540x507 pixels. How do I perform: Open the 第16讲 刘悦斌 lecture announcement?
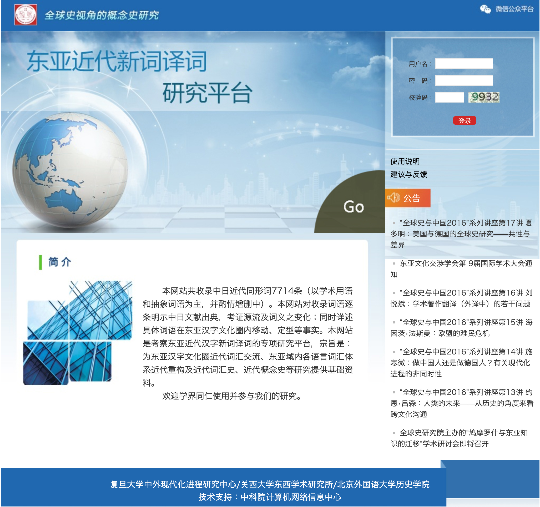point(462,298)
